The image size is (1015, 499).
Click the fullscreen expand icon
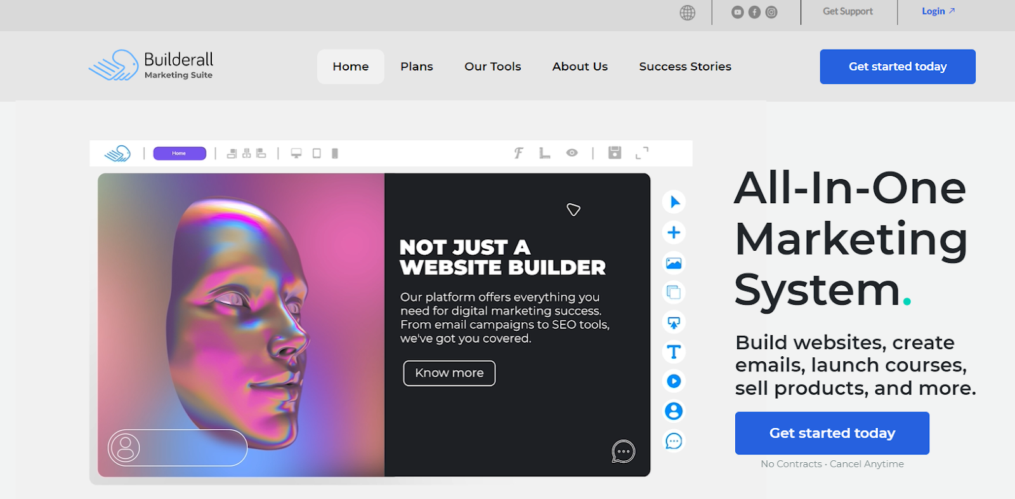642,152
